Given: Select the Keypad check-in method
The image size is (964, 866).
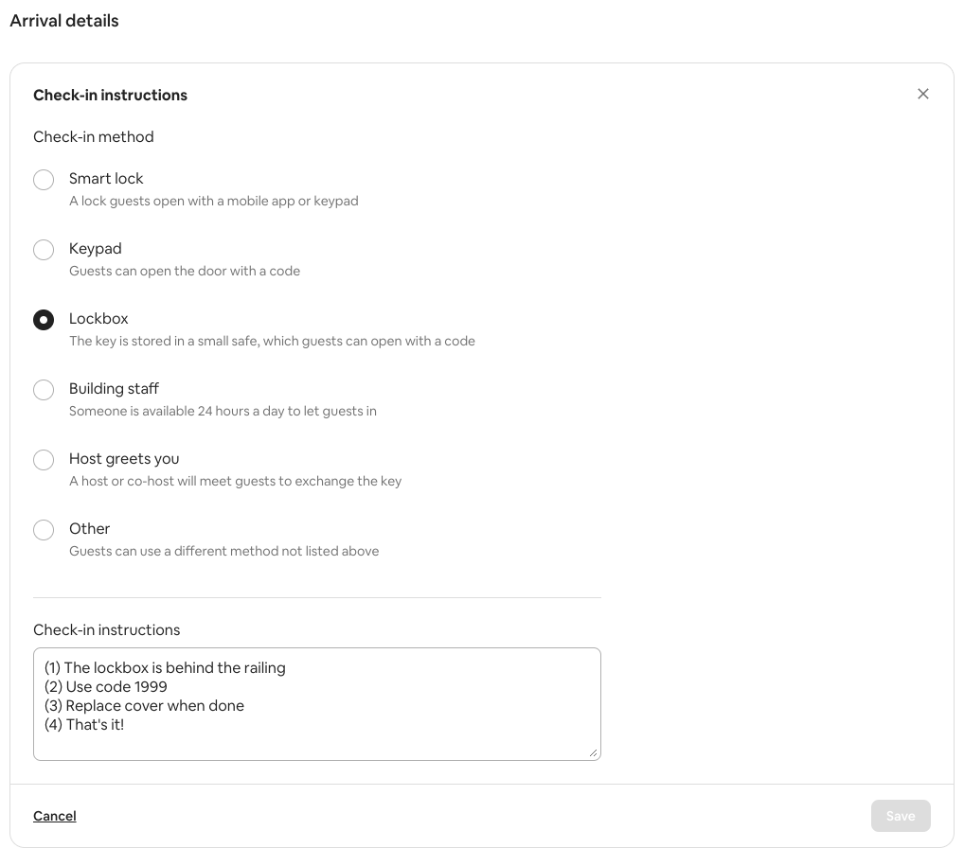Looking at the screenshot, I should coord(44,250).
